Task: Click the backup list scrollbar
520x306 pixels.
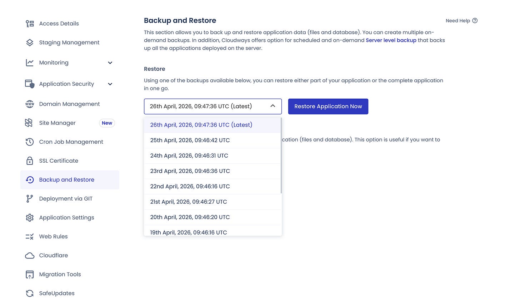Action: (x=281, y=156)
